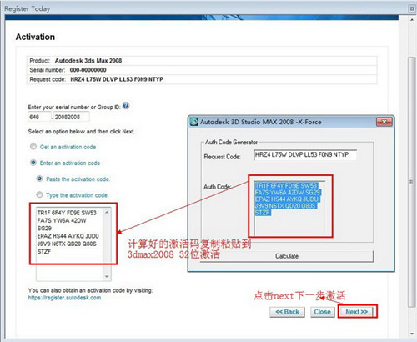This screenshot has height=342, width=417.
Task: Click the main page scrollbar up arrow
Action: [x=412, y=20]
